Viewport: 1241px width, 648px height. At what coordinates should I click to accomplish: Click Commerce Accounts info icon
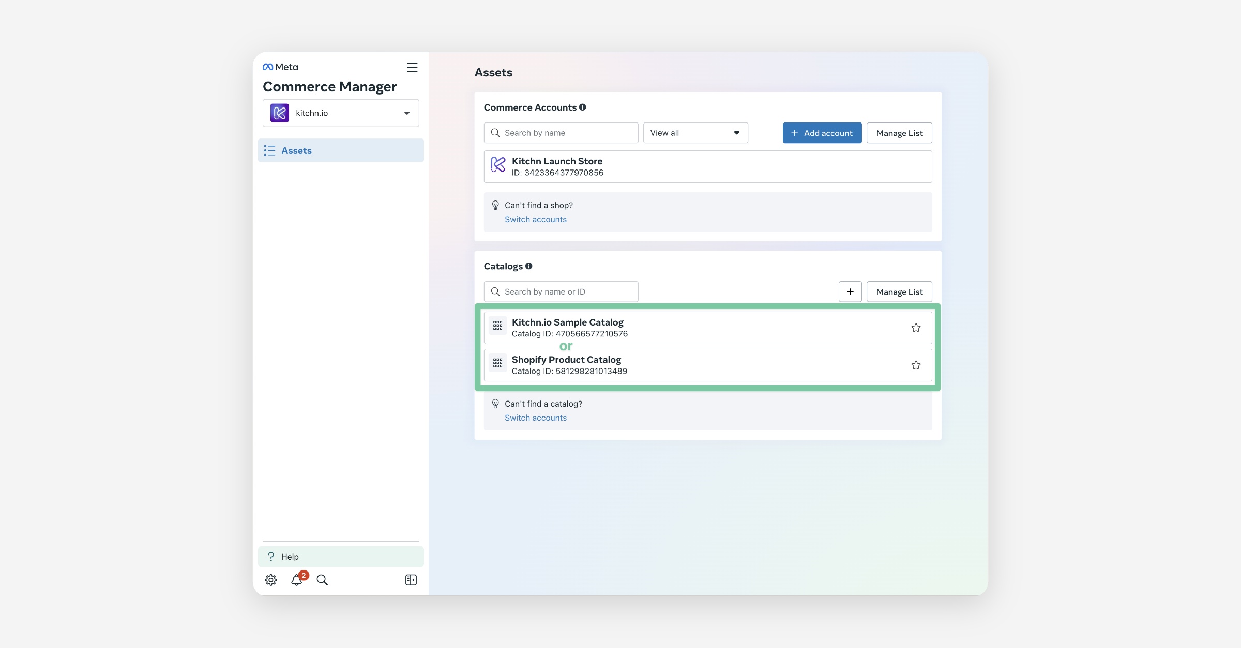[583, 107]
